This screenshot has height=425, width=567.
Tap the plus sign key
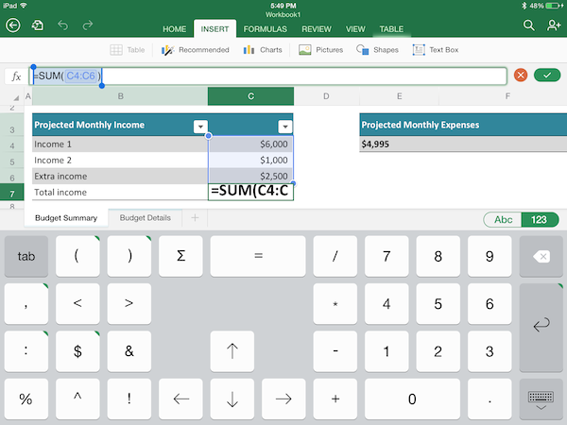point(335,399)
